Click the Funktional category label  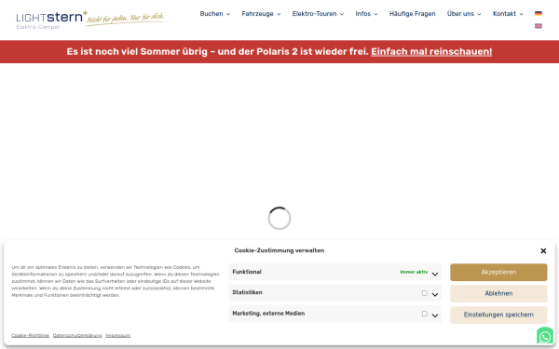click(x=247, y=272)
